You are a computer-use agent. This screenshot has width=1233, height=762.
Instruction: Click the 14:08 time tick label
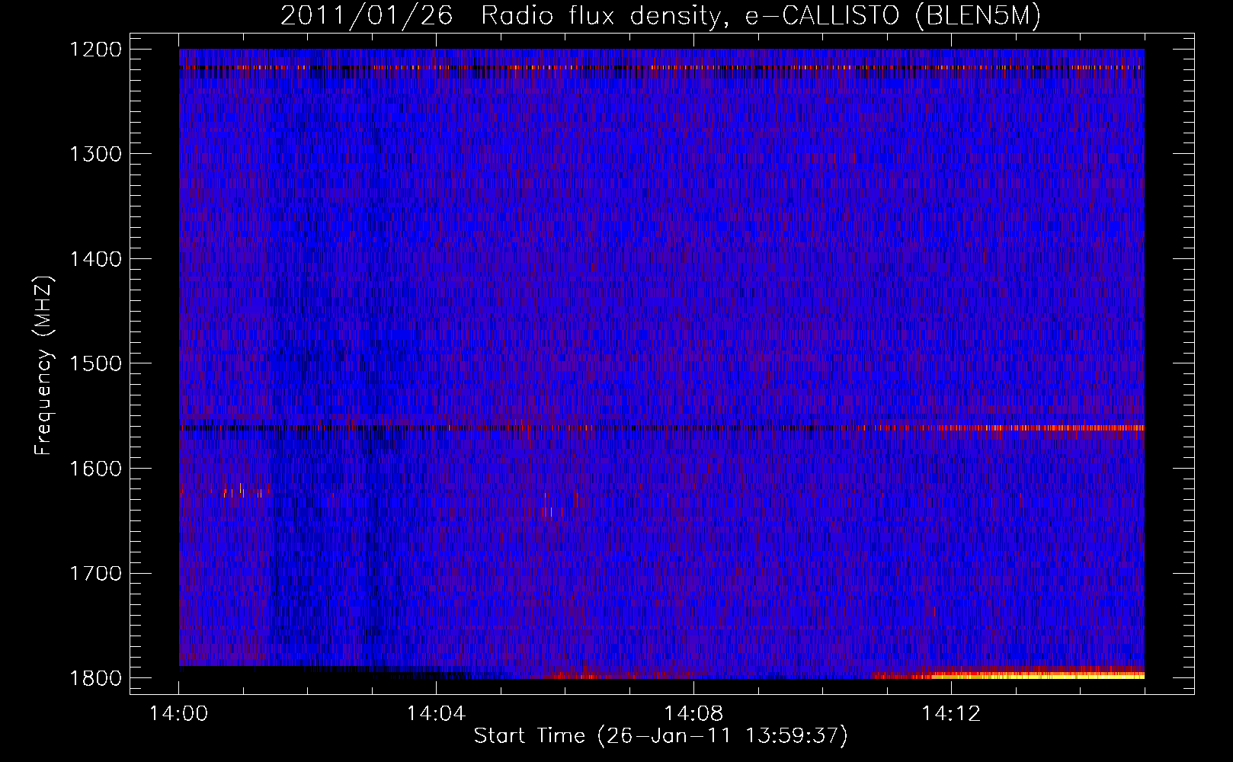(x=693, y=714)
